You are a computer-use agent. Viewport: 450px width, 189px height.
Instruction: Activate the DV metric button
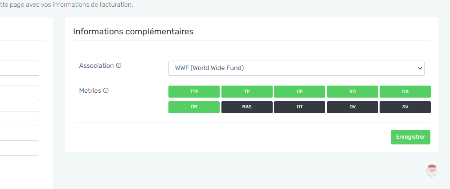[352, 107]
